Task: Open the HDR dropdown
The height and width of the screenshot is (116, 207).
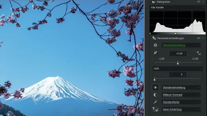Action: (177, 69)
